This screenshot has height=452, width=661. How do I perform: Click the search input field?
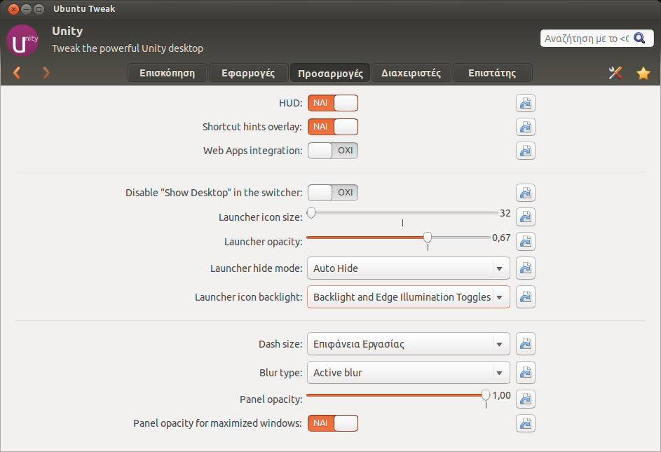(x=585, y=39)
